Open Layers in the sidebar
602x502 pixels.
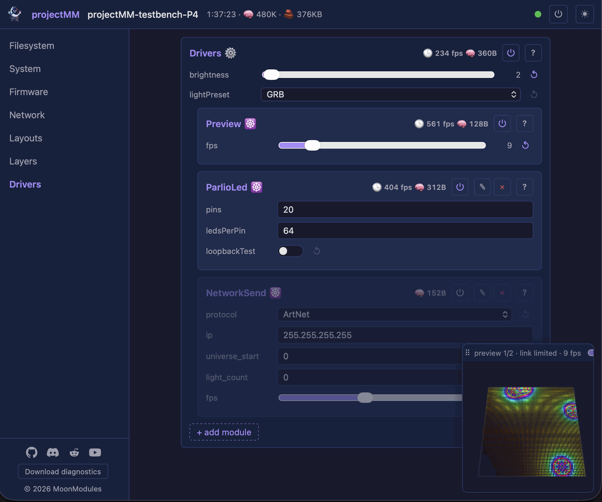(23, 161)
